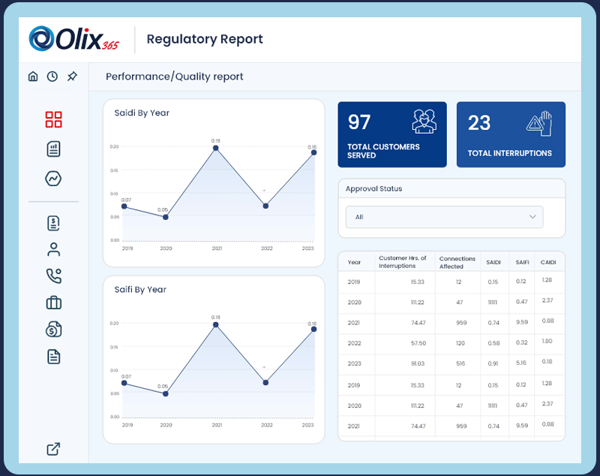
Task: Open the red dashboard grid icon
Action: pos(52,119)
